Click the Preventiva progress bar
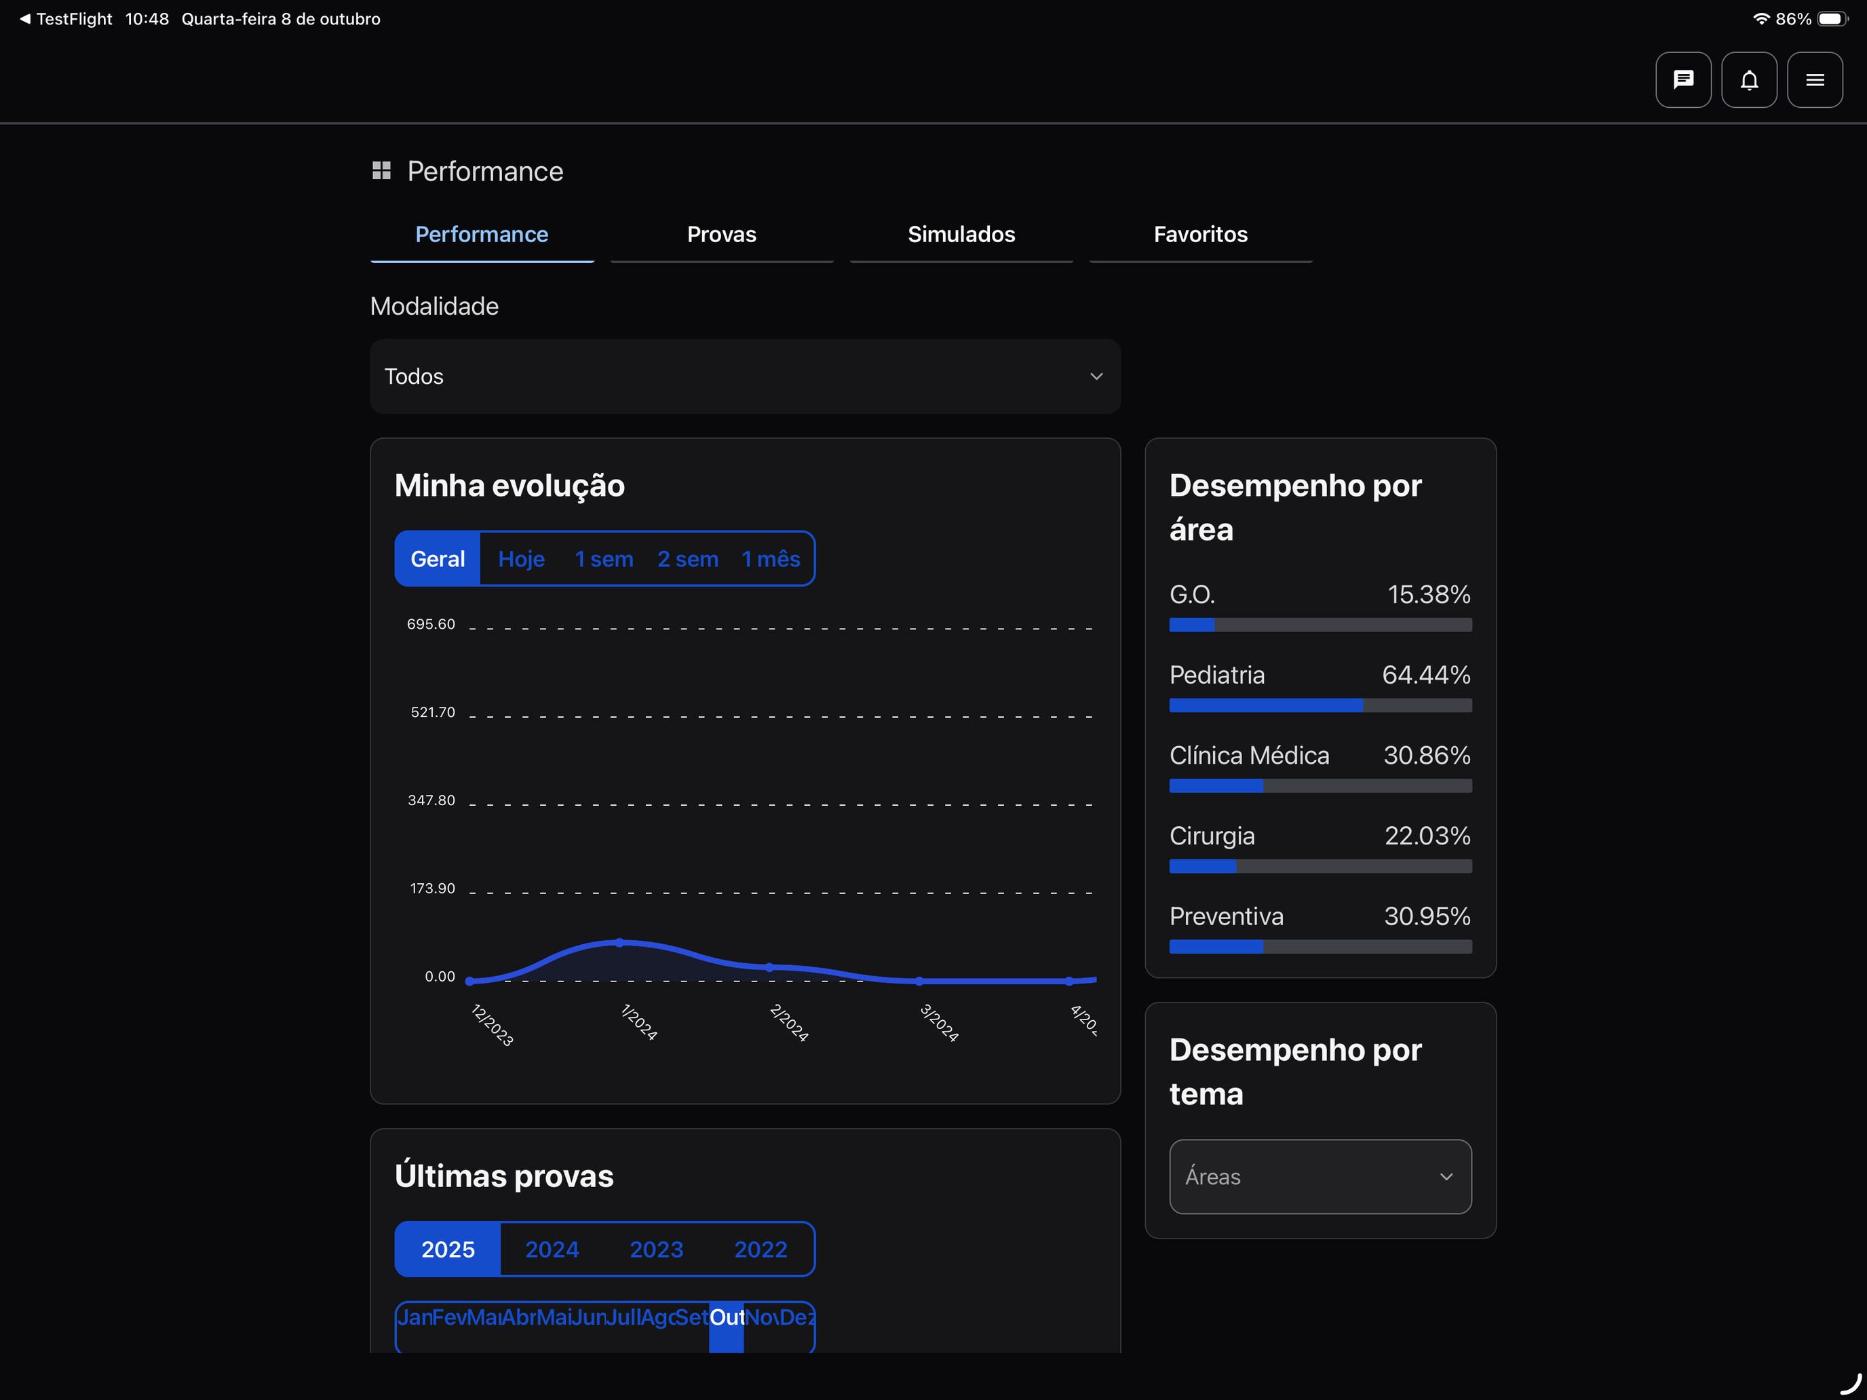The width and height of the screenshot is (1867, 1400). pos(1320,947)
